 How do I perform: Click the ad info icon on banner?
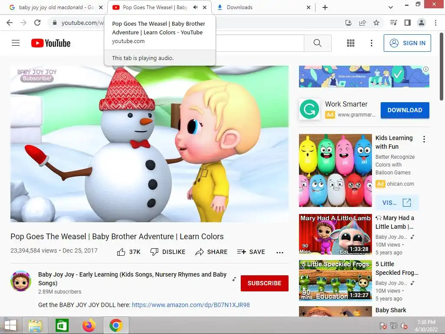click(x=426, y=69)
